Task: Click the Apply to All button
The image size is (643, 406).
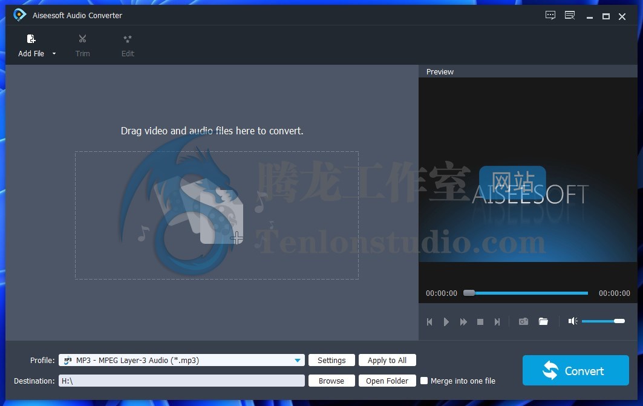Action: [387, 360]
